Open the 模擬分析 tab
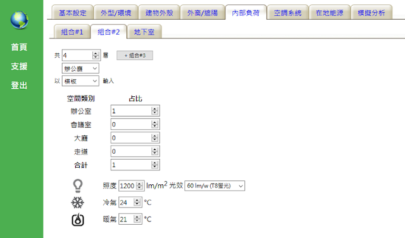 371,13
